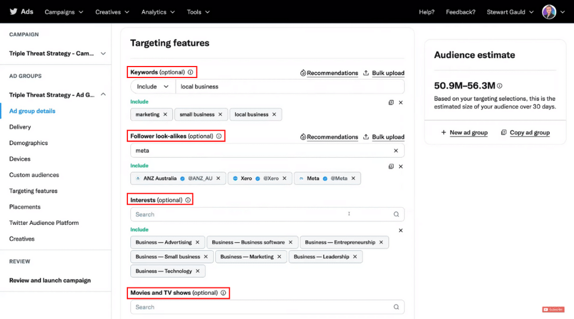Copy all included follower look-alikes icon
Viewport: 574px width, 319px height.
click(x=391, y=166)
